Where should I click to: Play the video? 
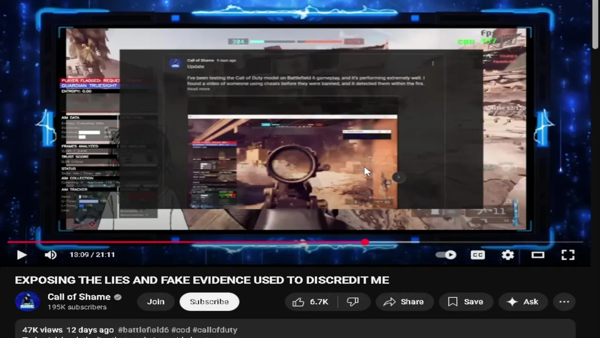(22, 255)
